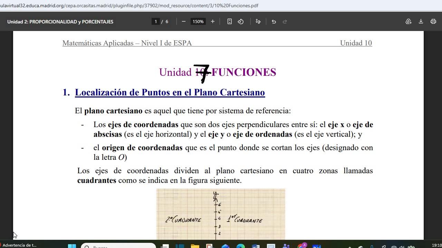This screenshot has height=248, width=442.
Task: Open Microsoft Edge from the taskbar
Action: click(x=240, y=246)
